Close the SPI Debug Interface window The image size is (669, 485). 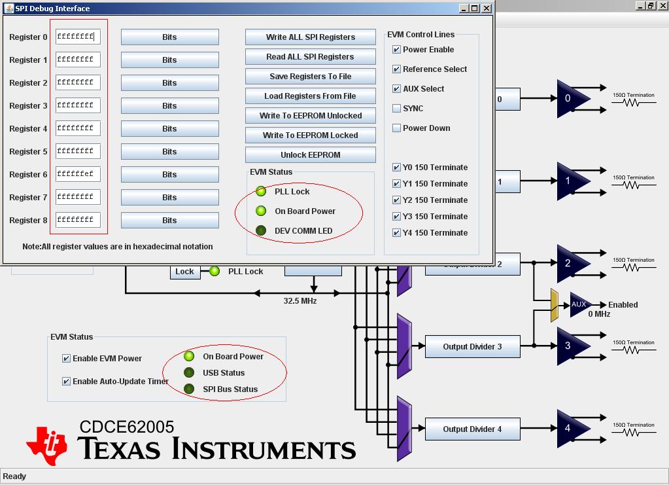point(487,8)
